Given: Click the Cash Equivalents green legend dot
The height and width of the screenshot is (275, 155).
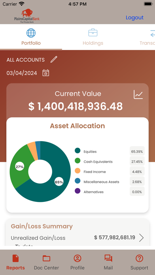Looking at the screenshot, I should (x=77, y=161).
